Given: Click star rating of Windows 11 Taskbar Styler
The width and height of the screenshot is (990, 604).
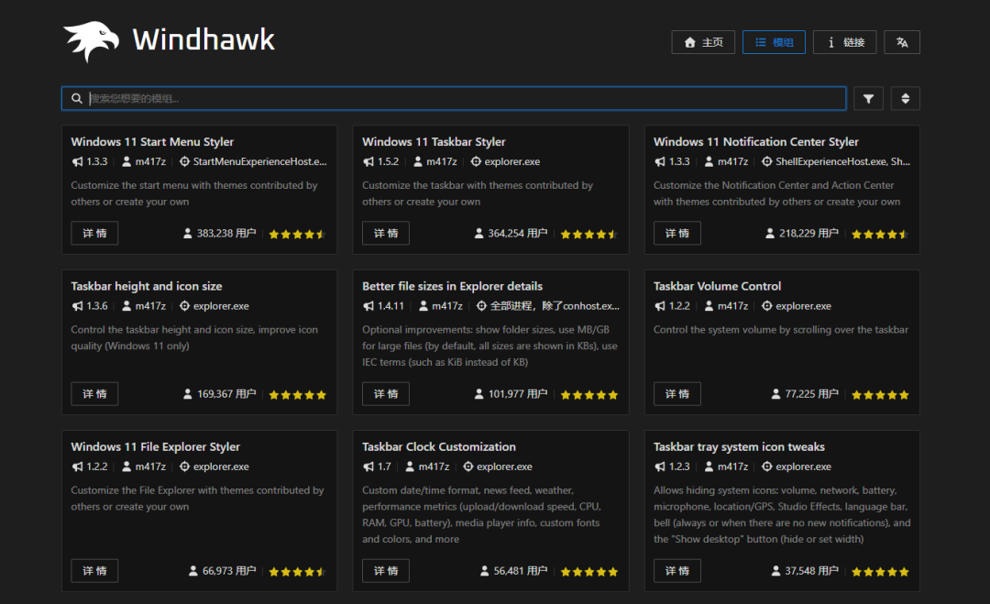Looking at the screenshot, I should point(588,234).
